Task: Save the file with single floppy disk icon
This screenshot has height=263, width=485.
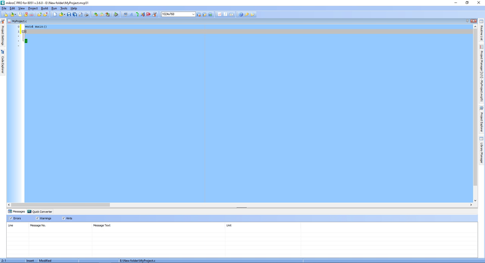Action: point(69,14)
